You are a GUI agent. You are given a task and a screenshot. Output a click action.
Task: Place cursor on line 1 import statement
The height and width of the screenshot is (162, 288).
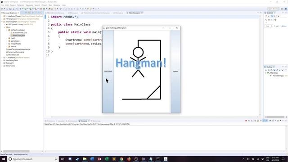[x=64, y=17]
